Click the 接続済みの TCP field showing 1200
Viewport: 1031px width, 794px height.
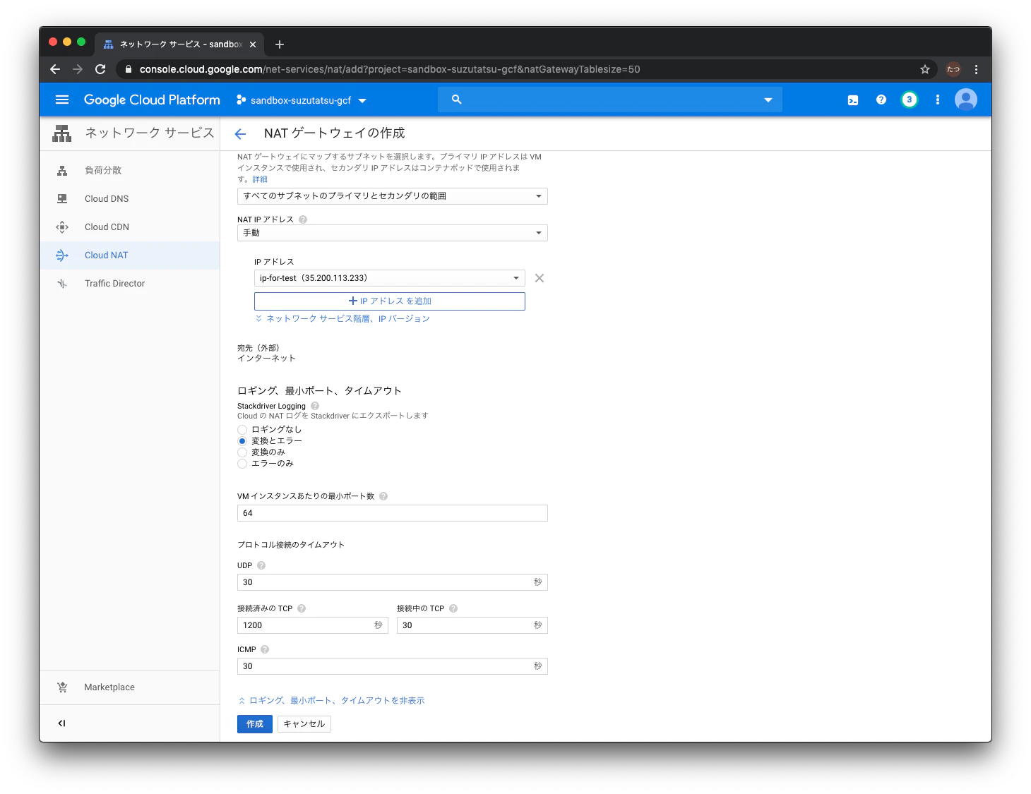tap(313, 625)
